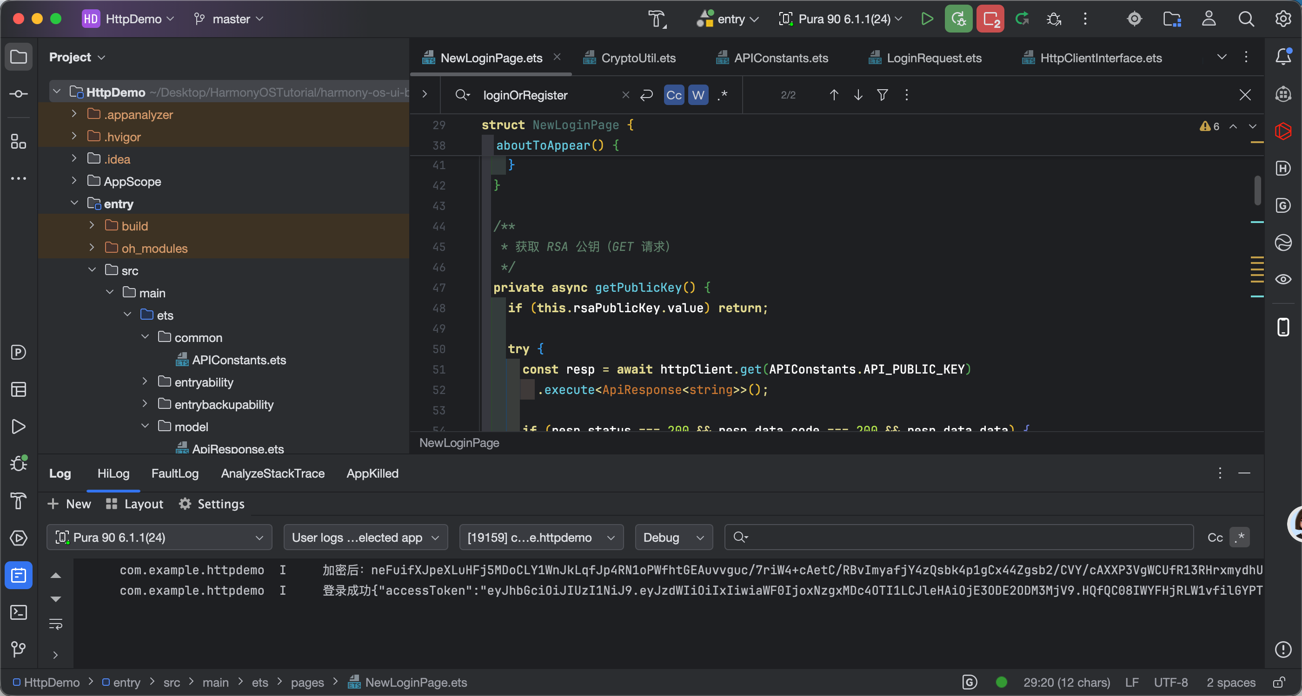Open the user account icon
Viewport: 1302px width, 696px height.
(x=1209, y=19)
